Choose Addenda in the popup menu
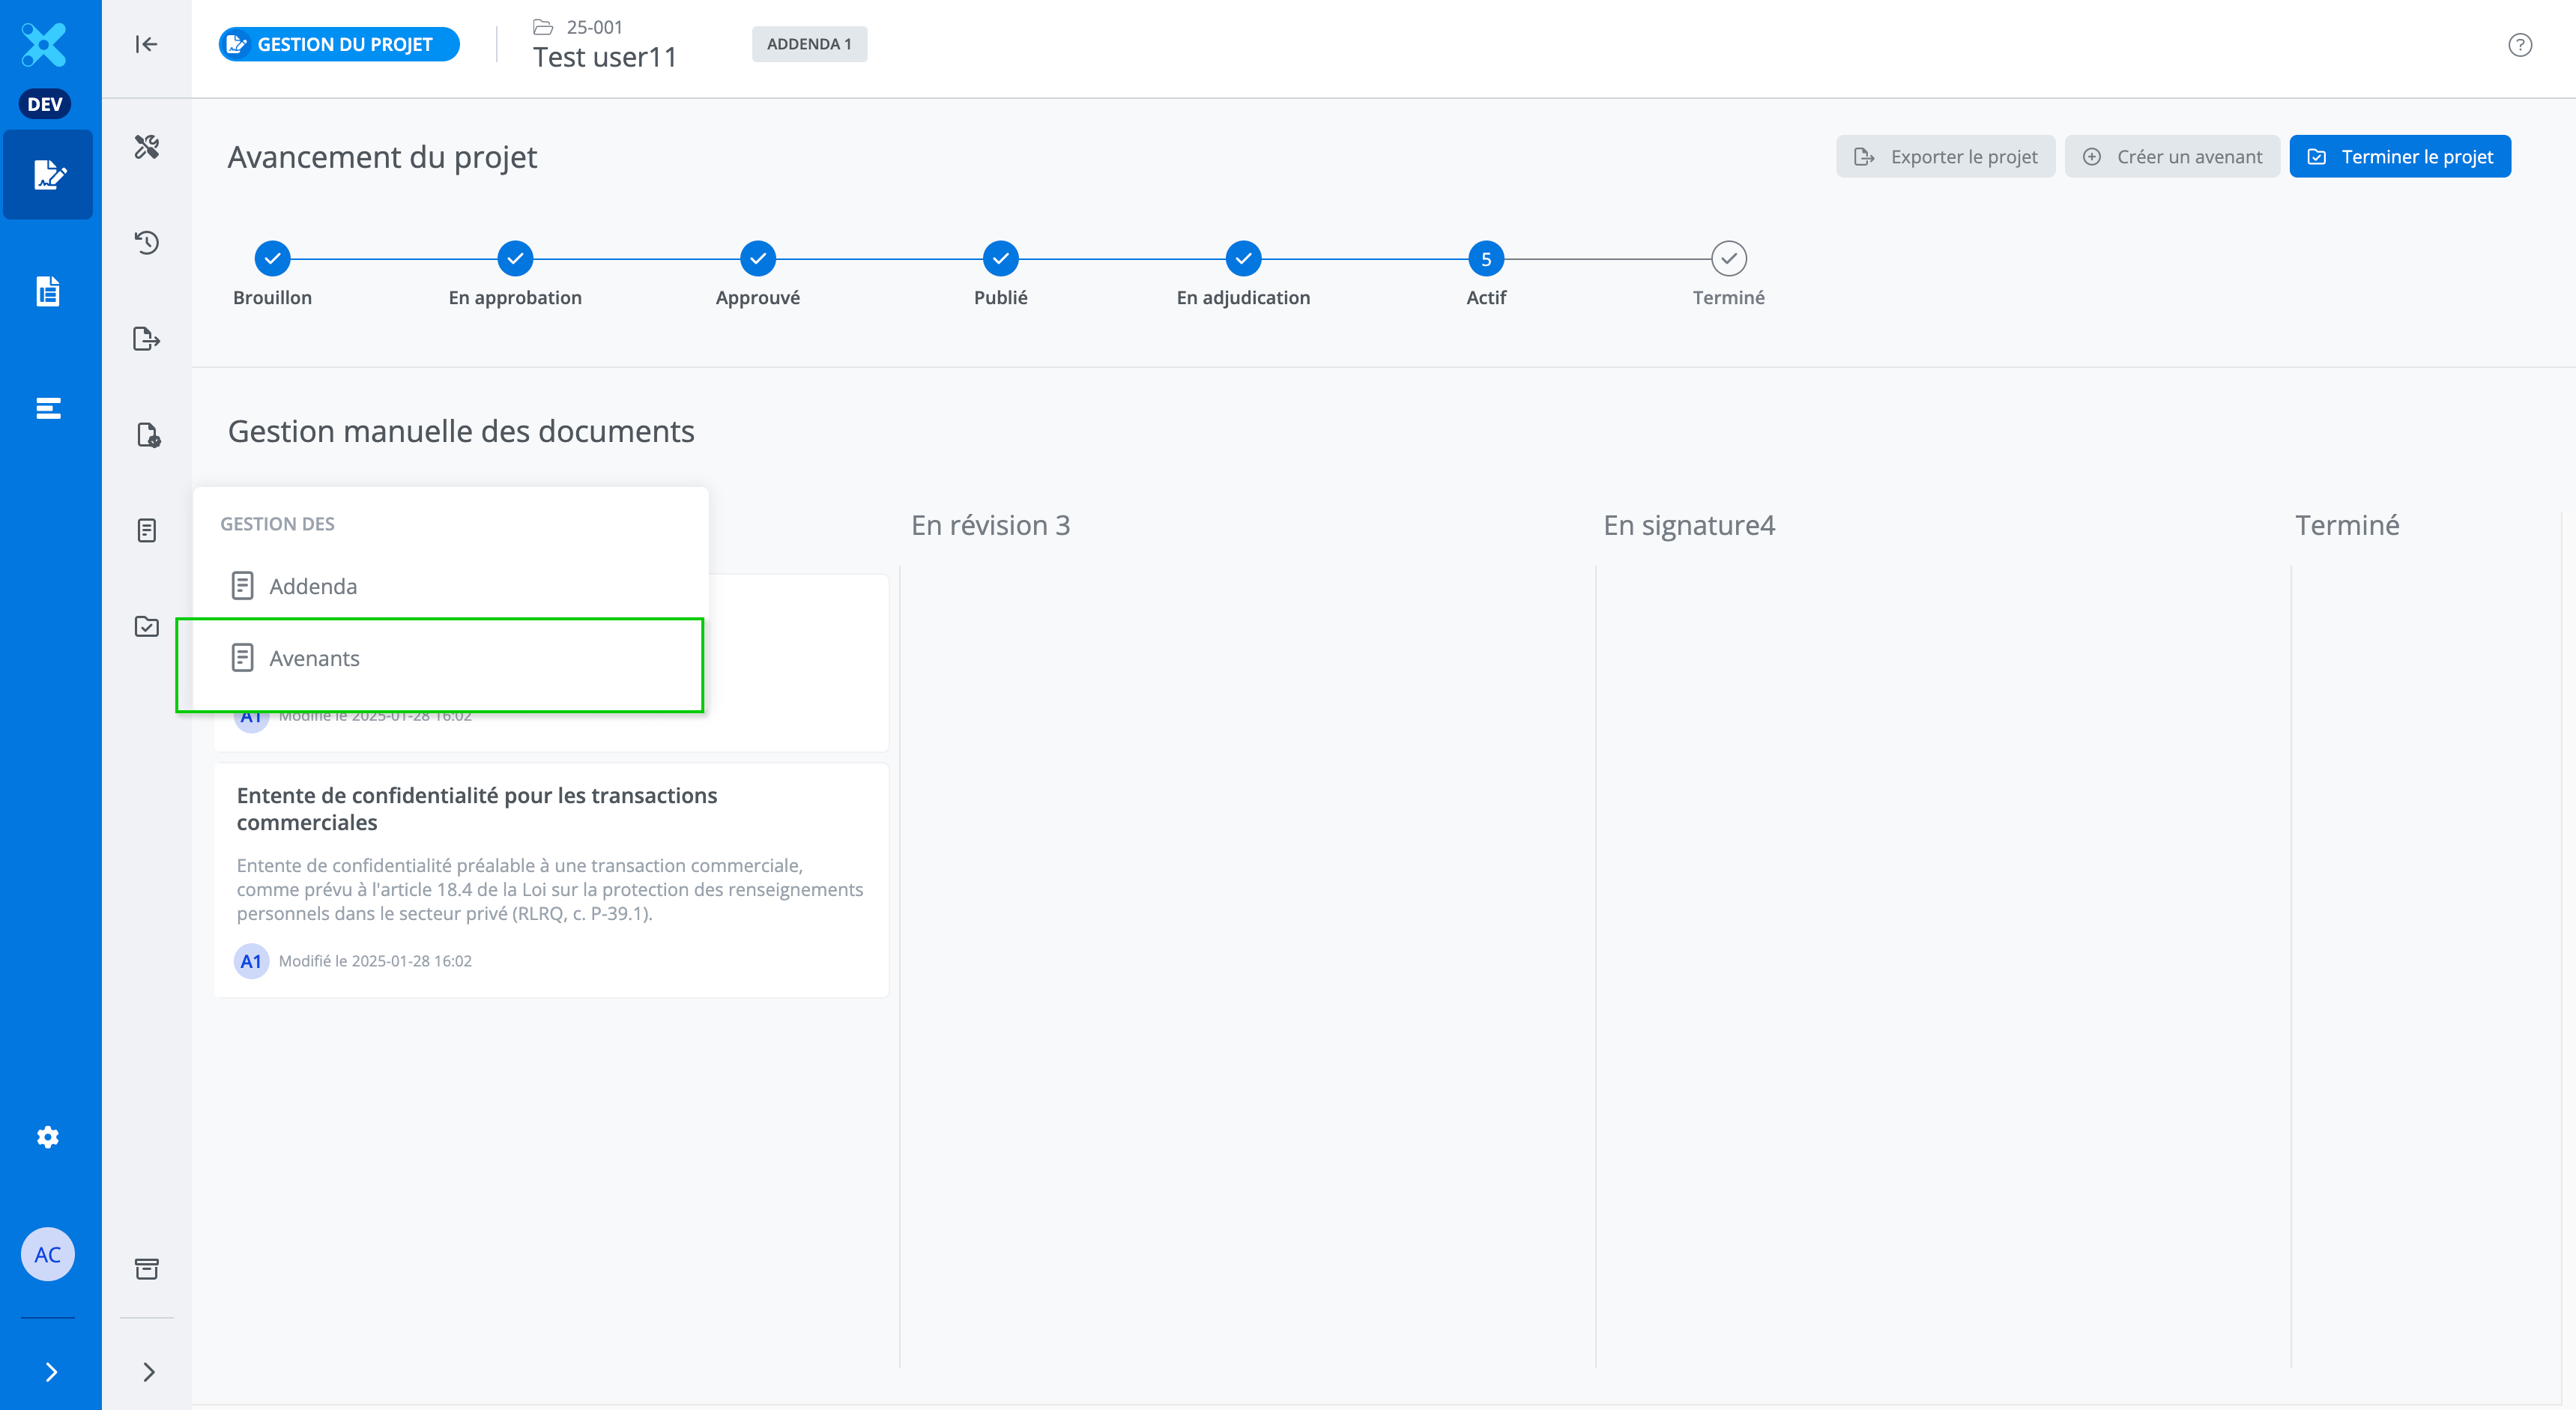Viewport: 2576px width, 1410px height. click(312, 586)
